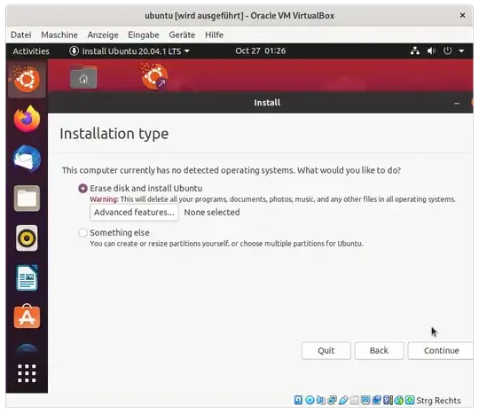Click VirtualBox USB devices status icon
479x413 pixels.
(x=343, y=400)
